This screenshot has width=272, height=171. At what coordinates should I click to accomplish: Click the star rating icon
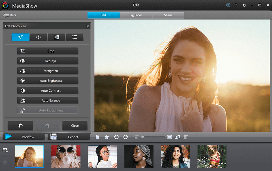pyautogui.click(x=107, y=137)
